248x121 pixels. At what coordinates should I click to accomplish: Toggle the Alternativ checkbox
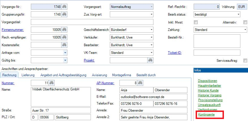pos(245,22)
